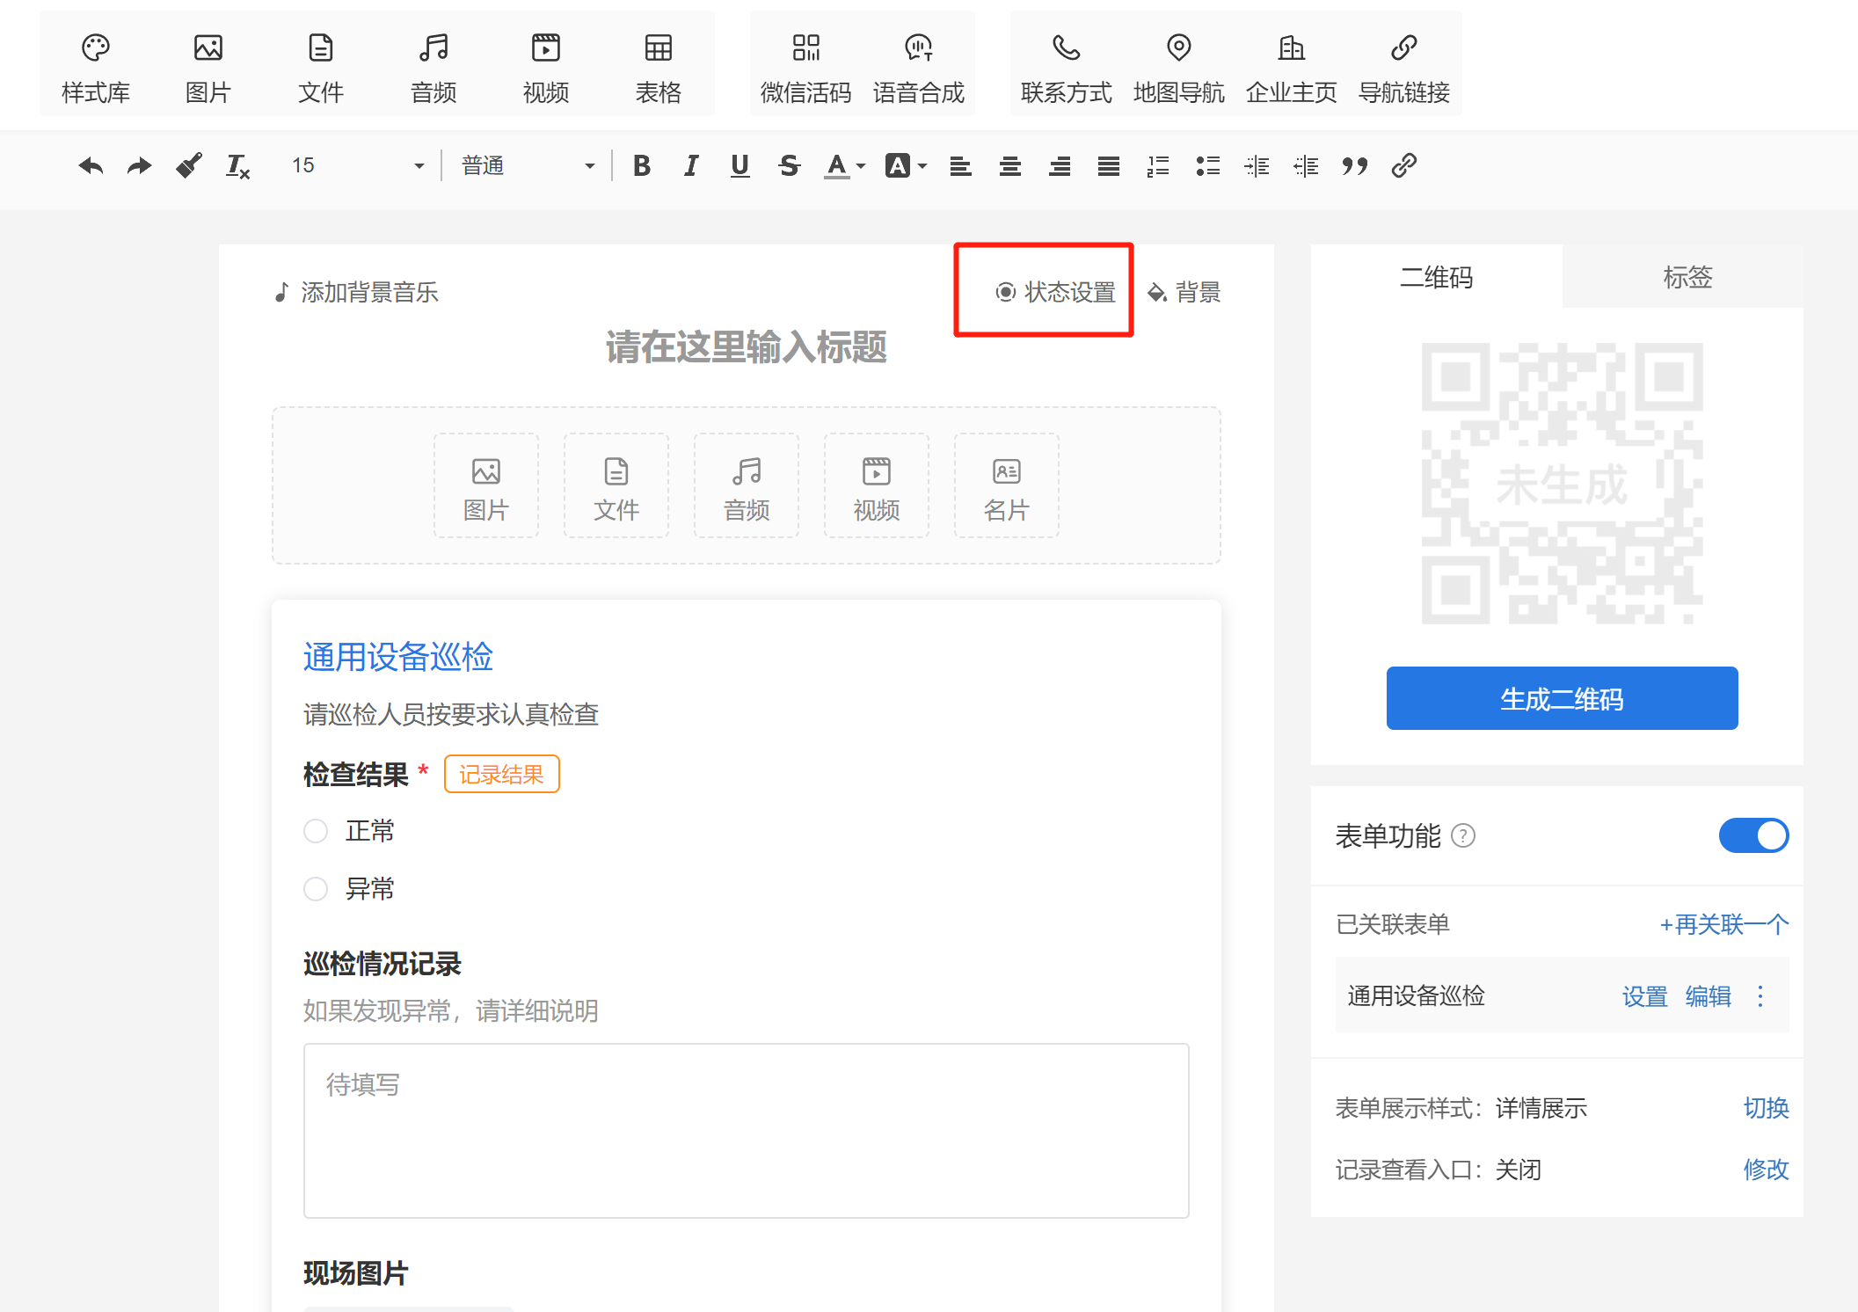The height and width of the screenshot is (1312, 1858).
Task: Select the 异常 radio option
Action: coord(316,889)
